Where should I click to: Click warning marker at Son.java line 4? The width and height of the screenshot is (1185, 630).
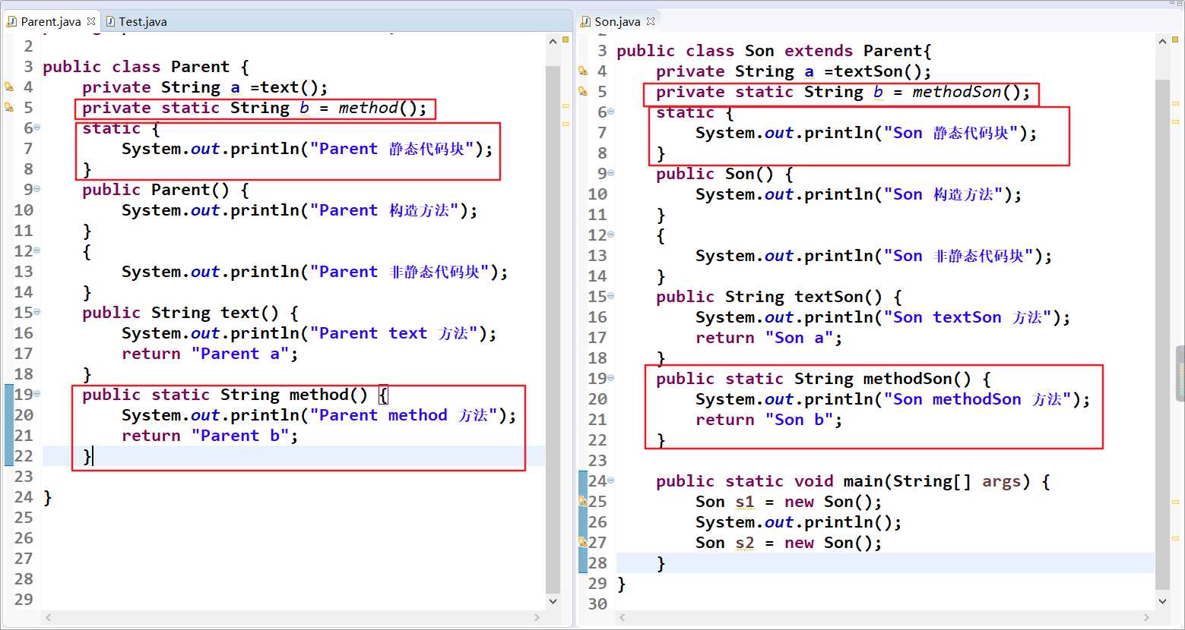click(583, 71)
